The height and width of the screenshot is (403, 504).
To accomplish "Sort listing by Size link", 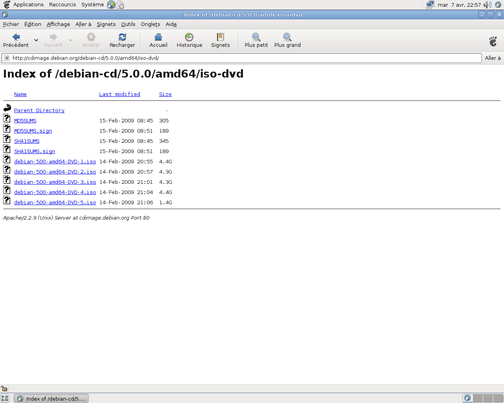I will click(x=165, y=94).
